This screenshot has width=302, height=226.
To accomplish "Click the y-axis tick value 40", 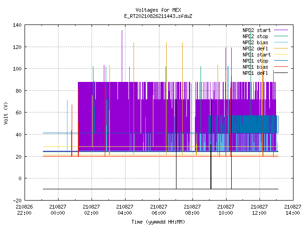I will pos(18,135).
